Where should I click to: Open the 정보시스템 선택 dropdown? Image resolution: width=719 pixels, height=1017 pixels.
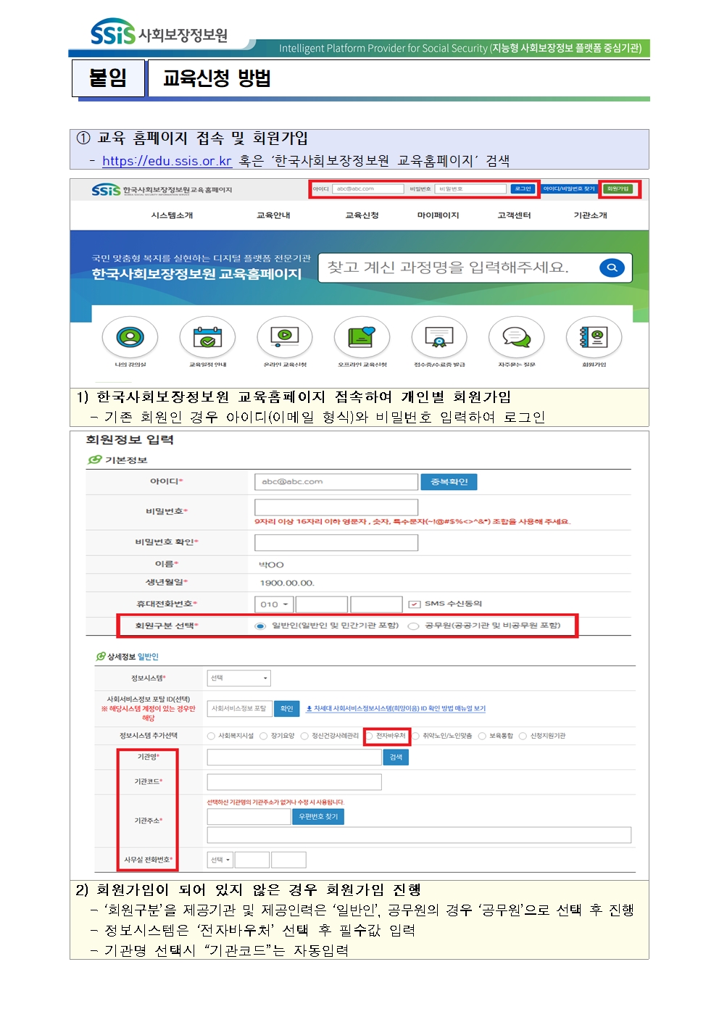pyautogui.click(x=239, y=678)
